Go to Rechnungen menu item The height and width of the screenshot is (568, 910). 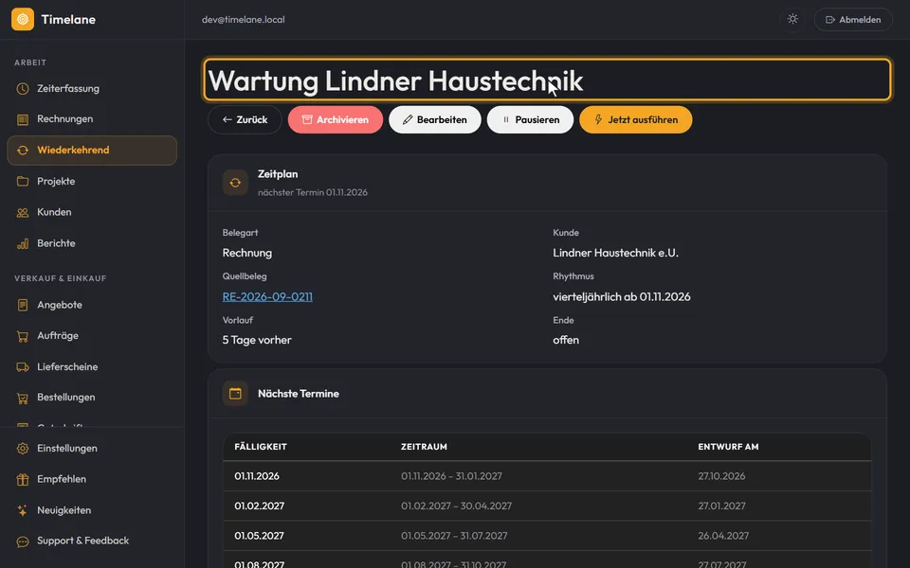(92, 119)
